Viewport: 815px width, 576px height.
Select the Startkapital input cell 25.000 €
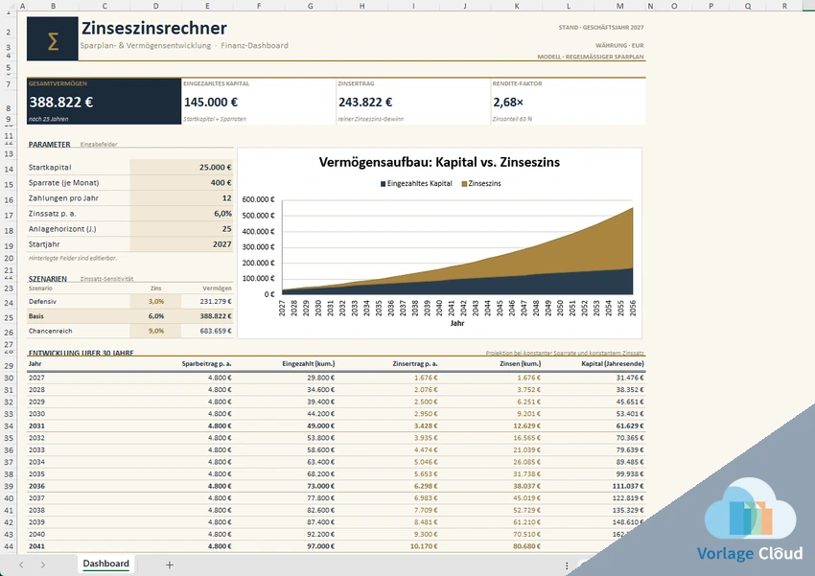(181, 168)
